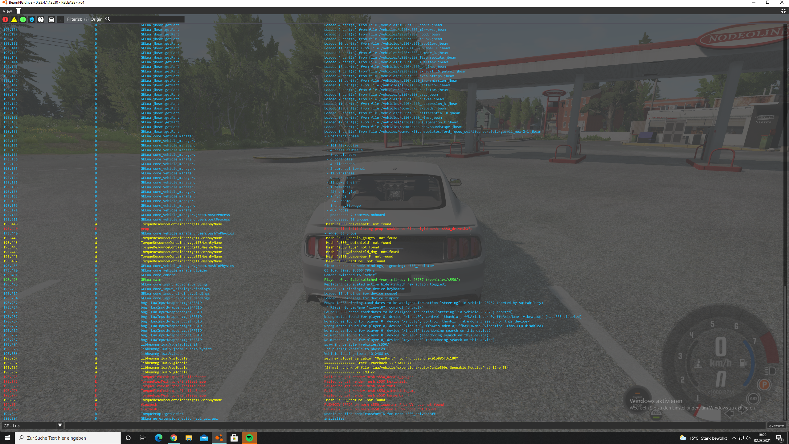The height and width of the screenshot is (444, 789).
Task: Select log line "- added 35 props"
Action: tap(340, 233)
